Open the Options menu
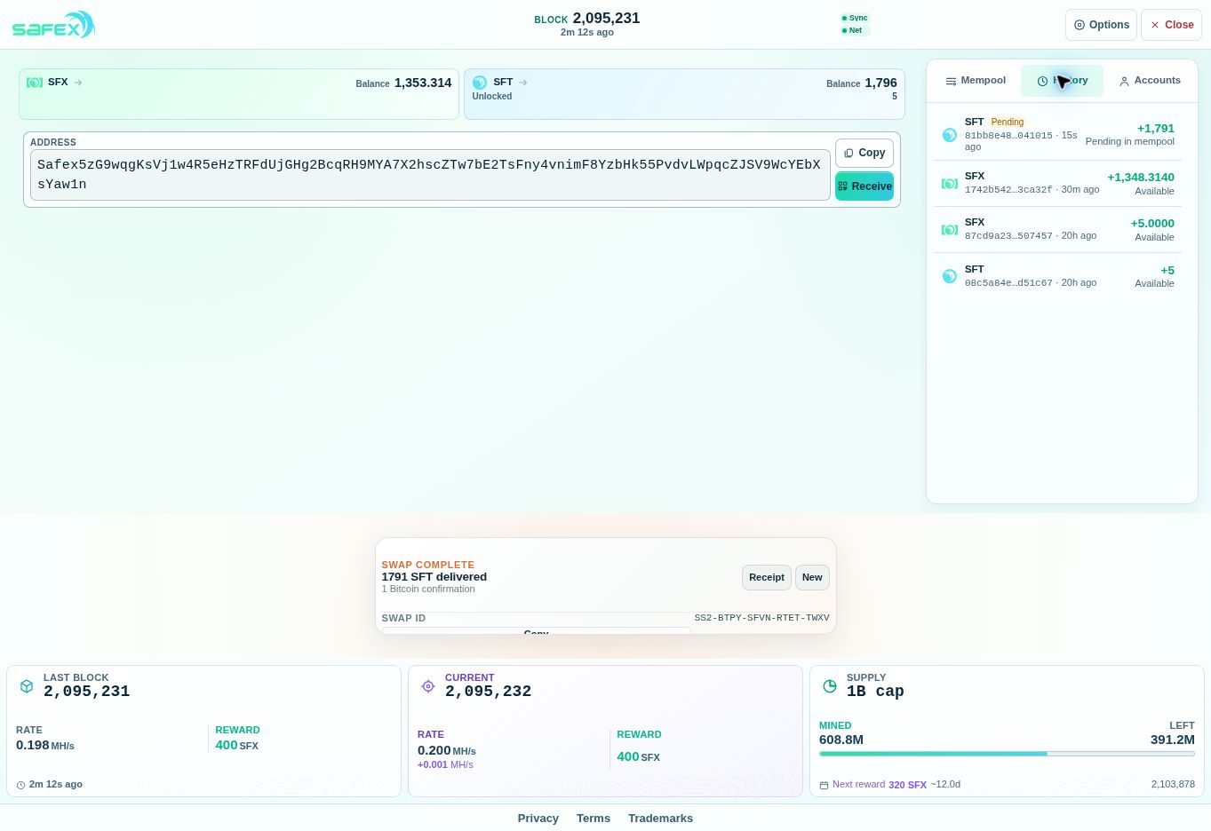1211x831 pixels. (1101, 25)
